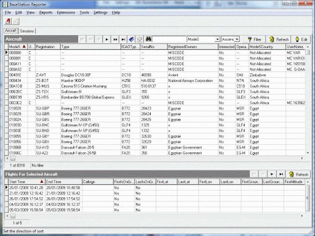Click the binoculars search icon

(x=148, y=39)
